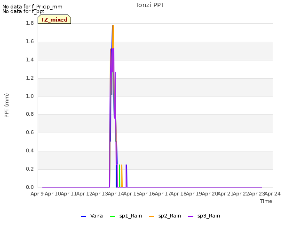Screen dimensions: 301x225
Task: Click the green sp1_Rain legend line marker
Action: pyautogui.click(x=113, y=217)
